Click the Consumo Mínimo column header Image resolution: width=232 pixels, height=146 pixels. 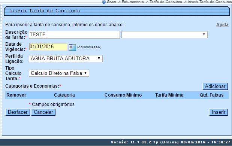(123, 95)
